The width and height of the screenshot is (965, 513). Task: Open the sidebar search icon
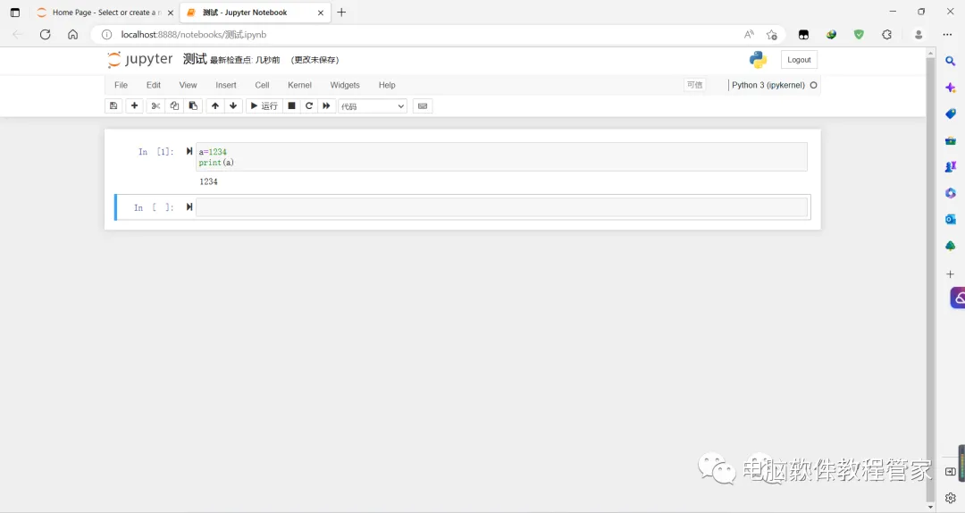[x=950, y=61]
